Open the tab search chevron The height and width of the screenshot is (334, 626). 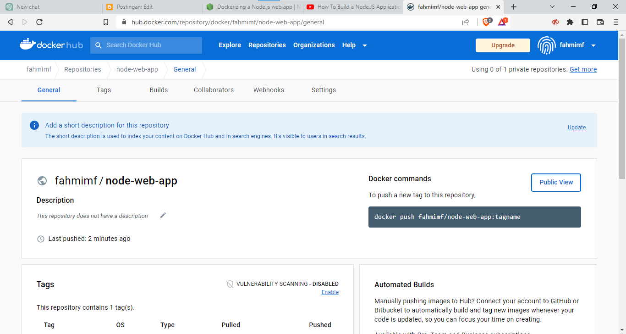[552, 7]
